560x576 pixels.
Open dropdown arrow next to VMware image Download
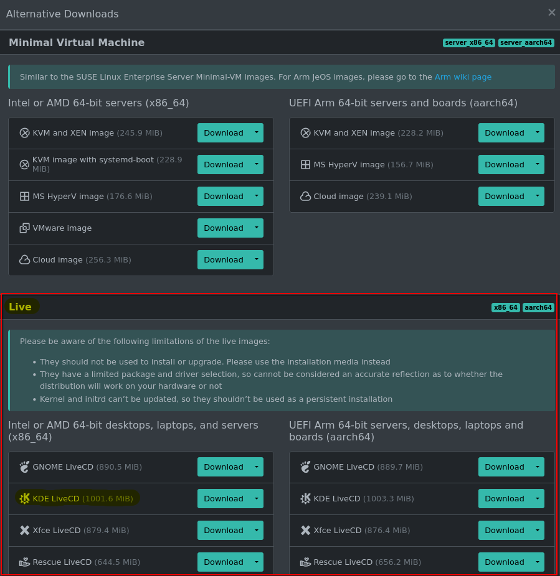[256, 228]
